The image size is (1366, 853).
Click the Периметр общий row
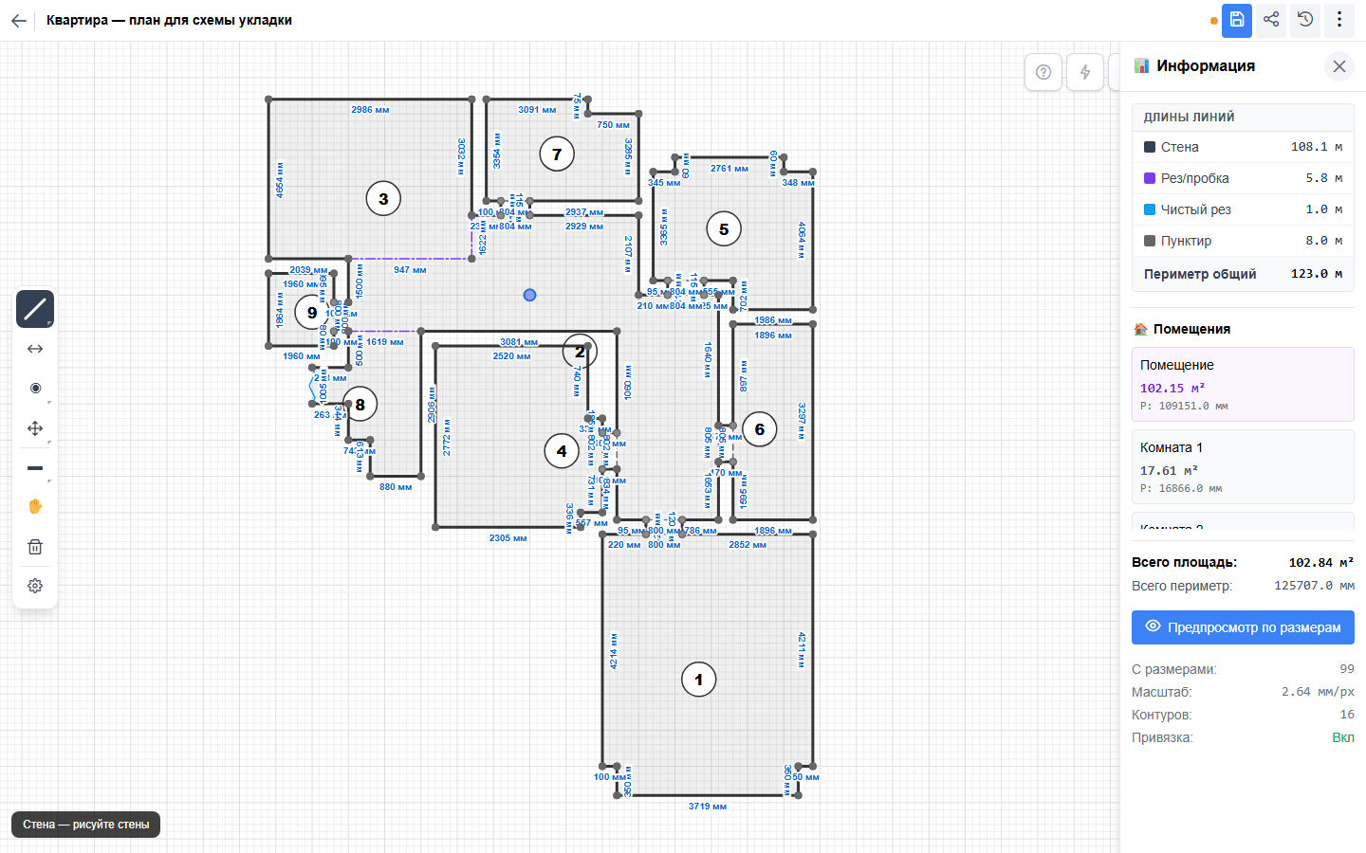(1243, 274)
